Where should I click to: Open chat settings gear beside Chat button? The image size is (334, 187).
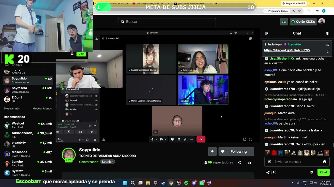312,172
